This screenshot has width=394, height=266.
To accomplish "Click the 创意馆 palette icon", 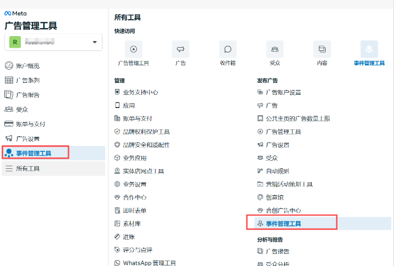I will [260, 197].
